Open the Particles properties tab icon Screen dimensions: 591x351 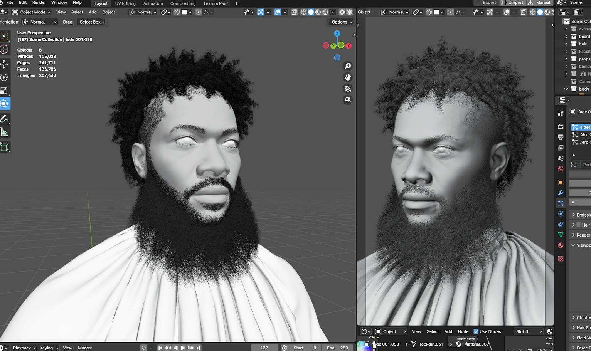(x=561, y=203)
